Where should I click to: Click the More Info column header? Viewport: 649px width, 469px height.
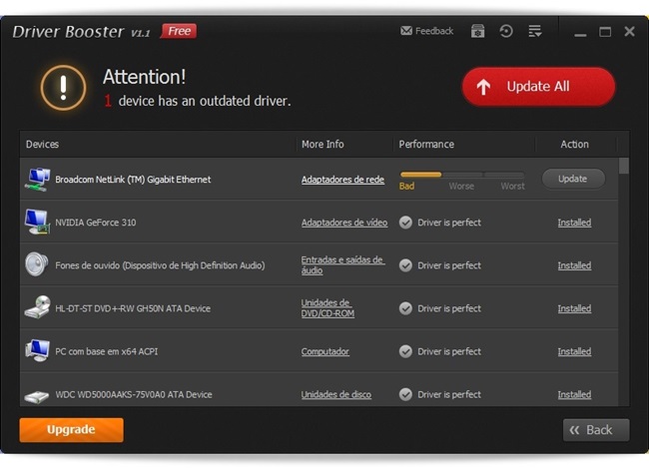[x=323, y=145]
